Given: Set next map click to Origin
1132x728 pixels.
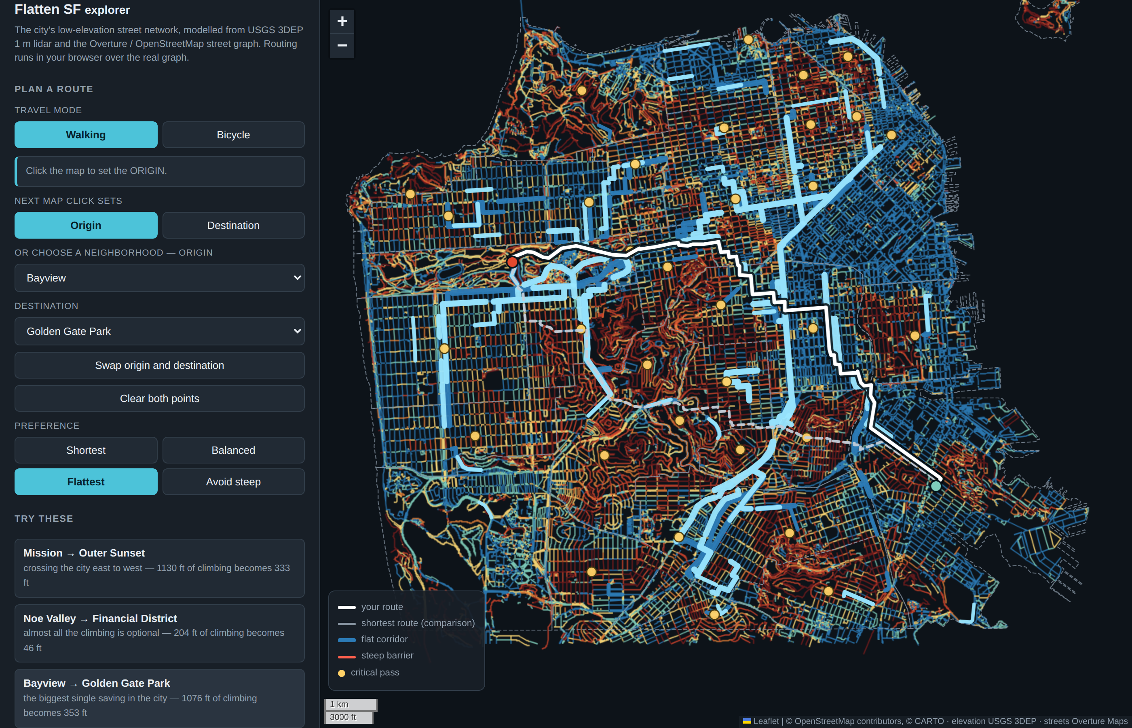Looking at the screenshot, I should click(x=86, y=226).
